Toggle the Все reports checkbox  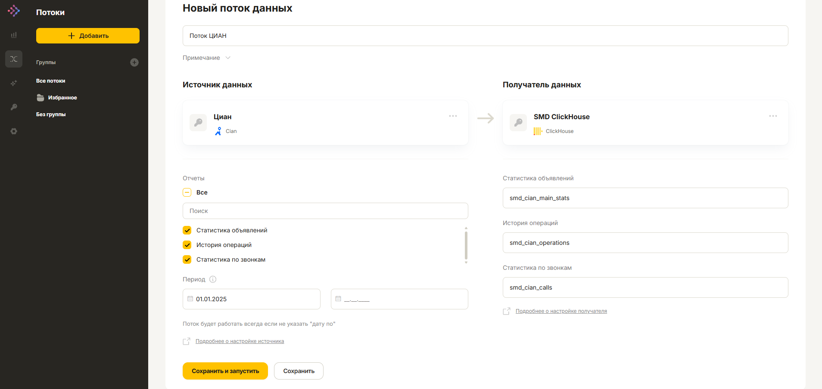(187, 192)
